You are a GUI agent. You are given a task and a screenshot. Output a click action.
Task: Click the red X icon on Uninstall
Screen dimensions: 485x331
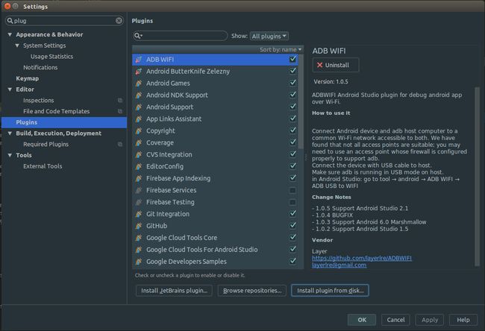[x=319, y=65]
